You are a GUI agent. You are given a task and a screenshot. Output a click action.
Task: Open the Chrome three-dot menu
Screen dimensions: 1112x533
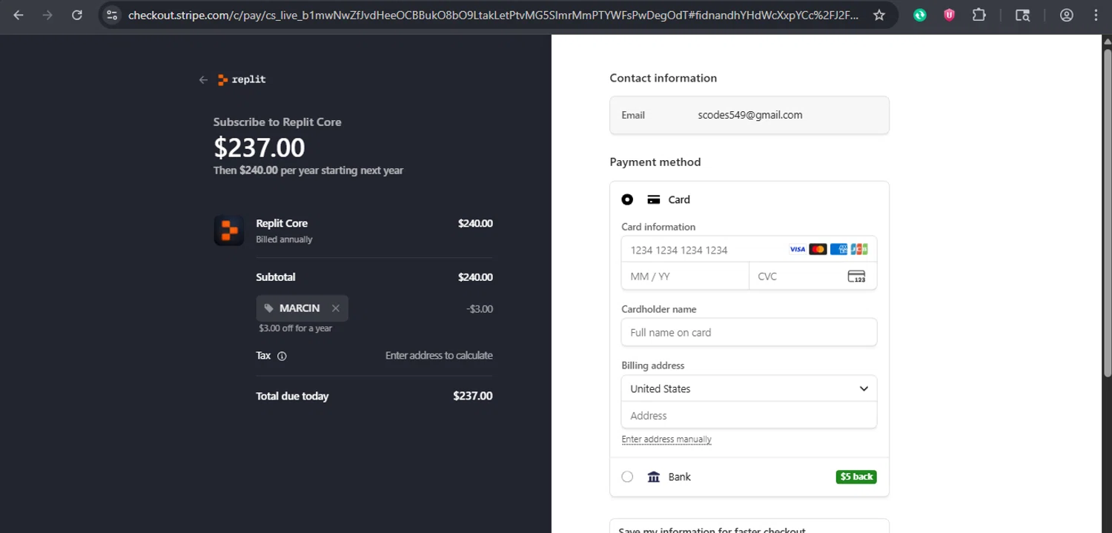(1096, 15)
